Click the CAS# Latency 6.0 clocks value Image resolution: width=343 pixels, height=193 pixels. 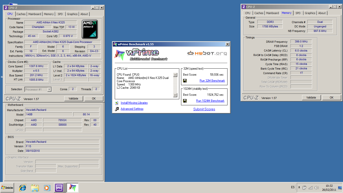pos(301,51)
